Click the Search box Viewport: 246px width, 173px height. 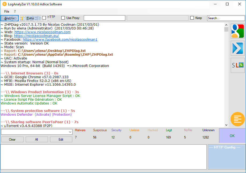click(226, 18)
